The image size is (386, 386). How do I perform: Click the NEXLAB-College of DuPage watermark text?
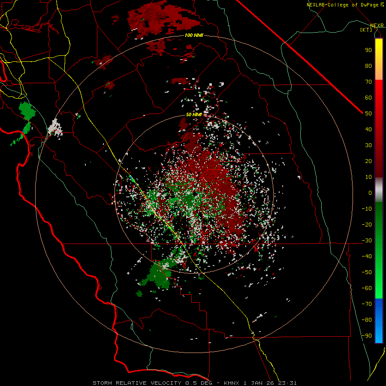point(344,5)
